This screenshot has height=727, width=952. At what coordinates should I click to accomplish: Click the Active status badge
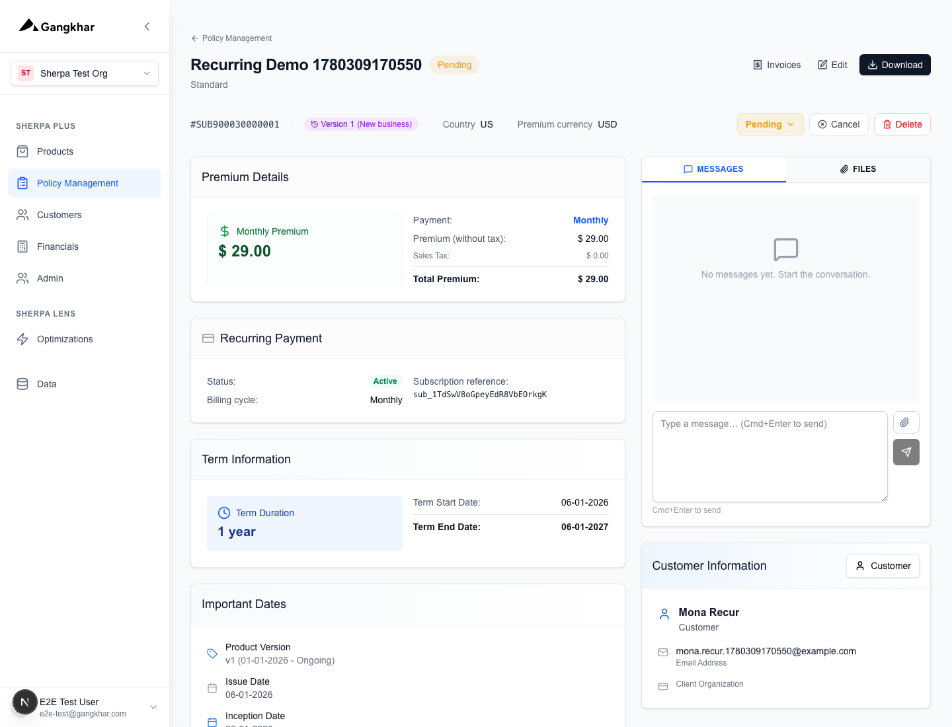pyautogui.click(x=385, y=381)
